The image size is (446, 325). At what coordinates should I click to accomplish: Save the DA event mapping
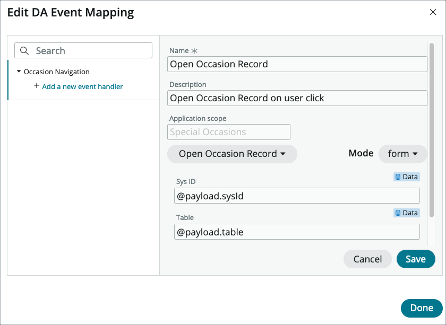coord(416,259)
